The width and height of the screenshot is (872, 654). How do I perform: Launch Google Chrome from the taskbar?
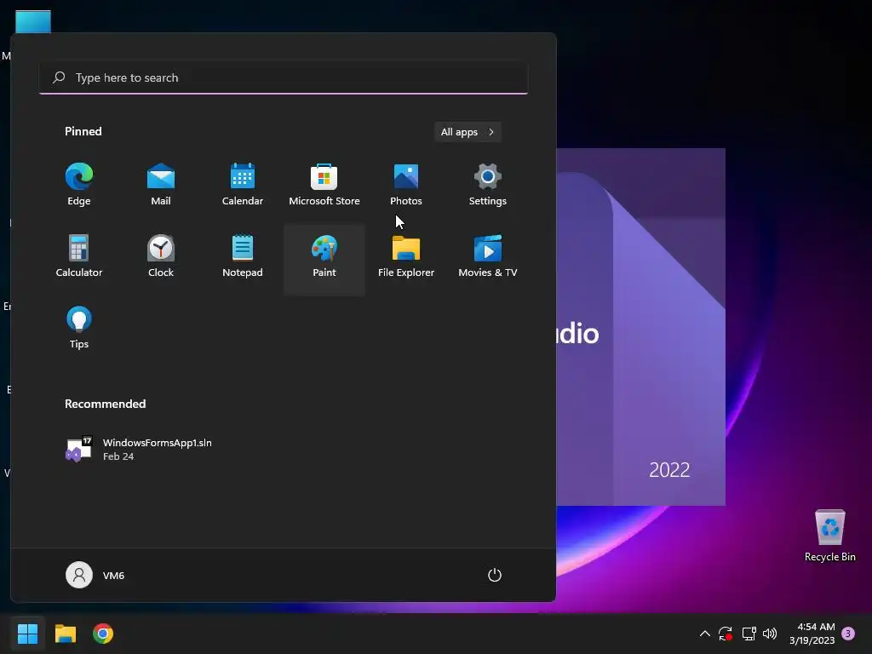click(103, 634)
